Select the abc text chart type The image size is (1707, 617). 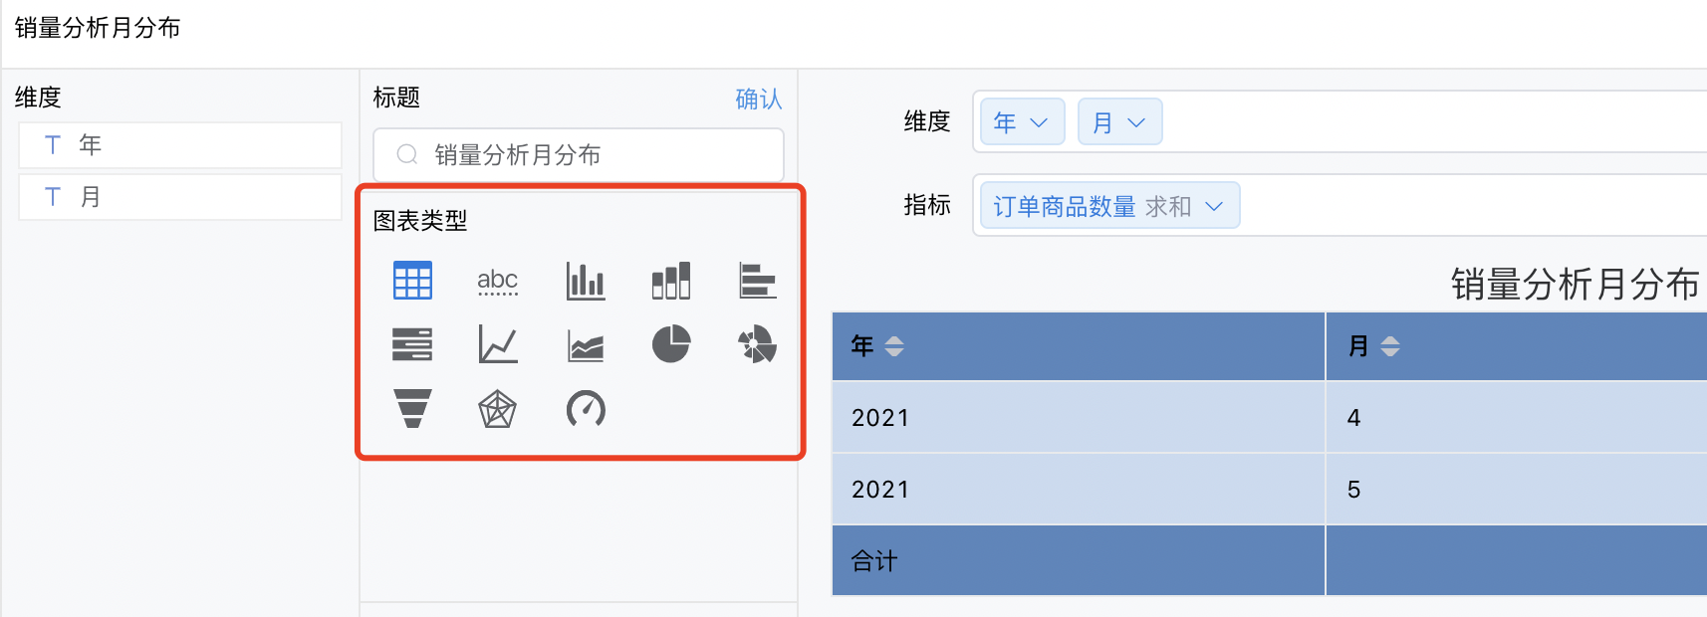498,281
